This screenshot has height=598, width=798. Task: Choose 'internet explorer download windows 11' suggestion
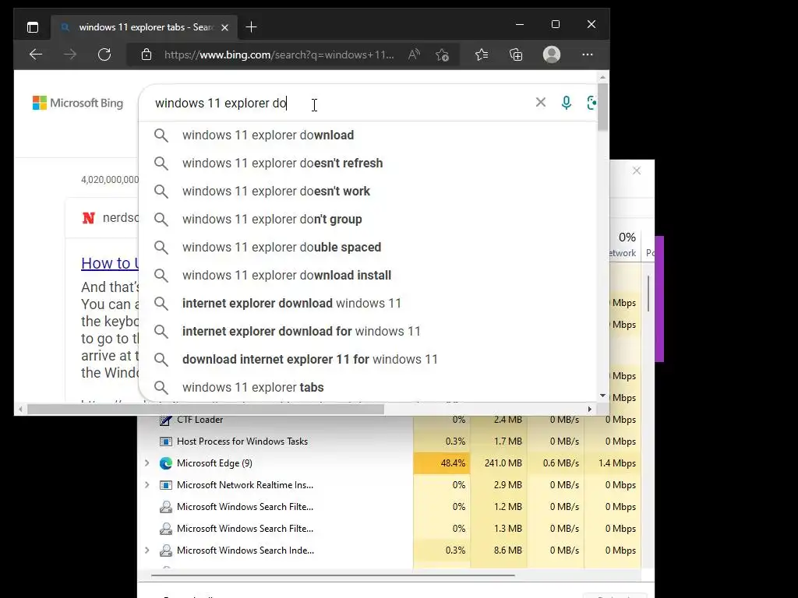[368, 303]
